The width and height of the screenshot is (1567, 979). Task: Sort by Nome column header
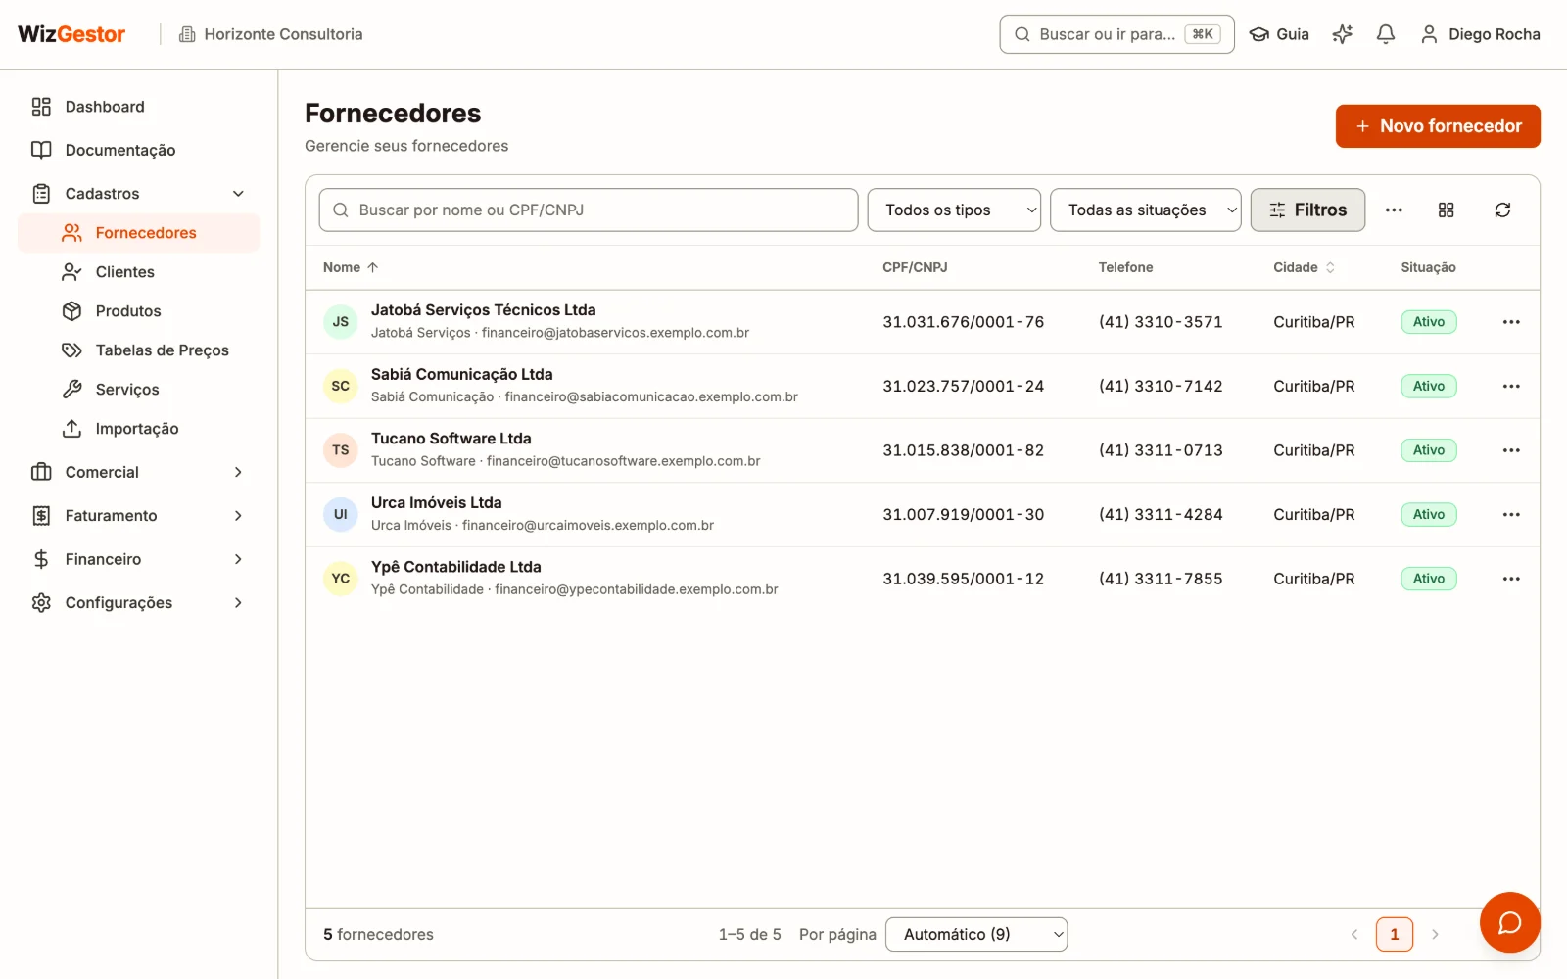click(x=351, y=267)
